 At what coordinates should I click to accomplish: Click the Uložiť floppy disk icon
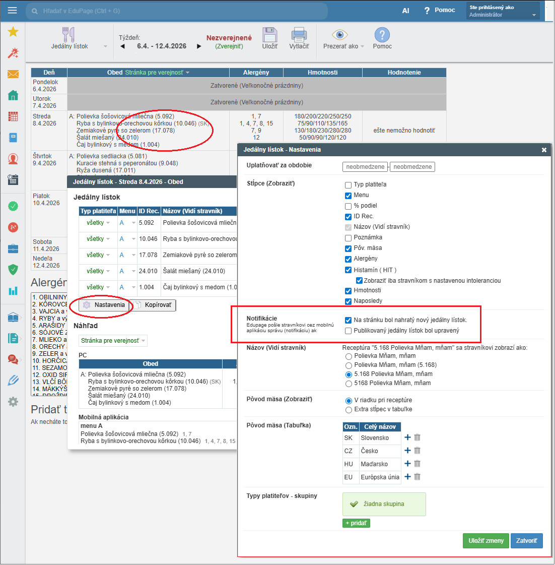click(270, 35)
